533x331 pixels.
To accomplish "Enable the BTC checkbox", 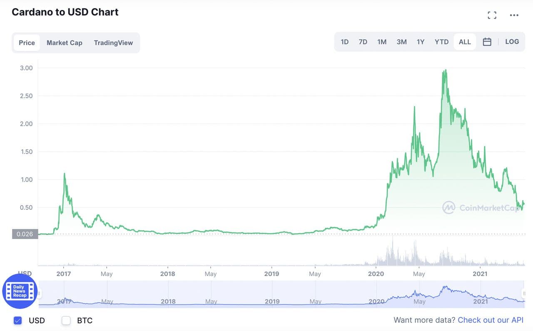I will pos(66,320).
